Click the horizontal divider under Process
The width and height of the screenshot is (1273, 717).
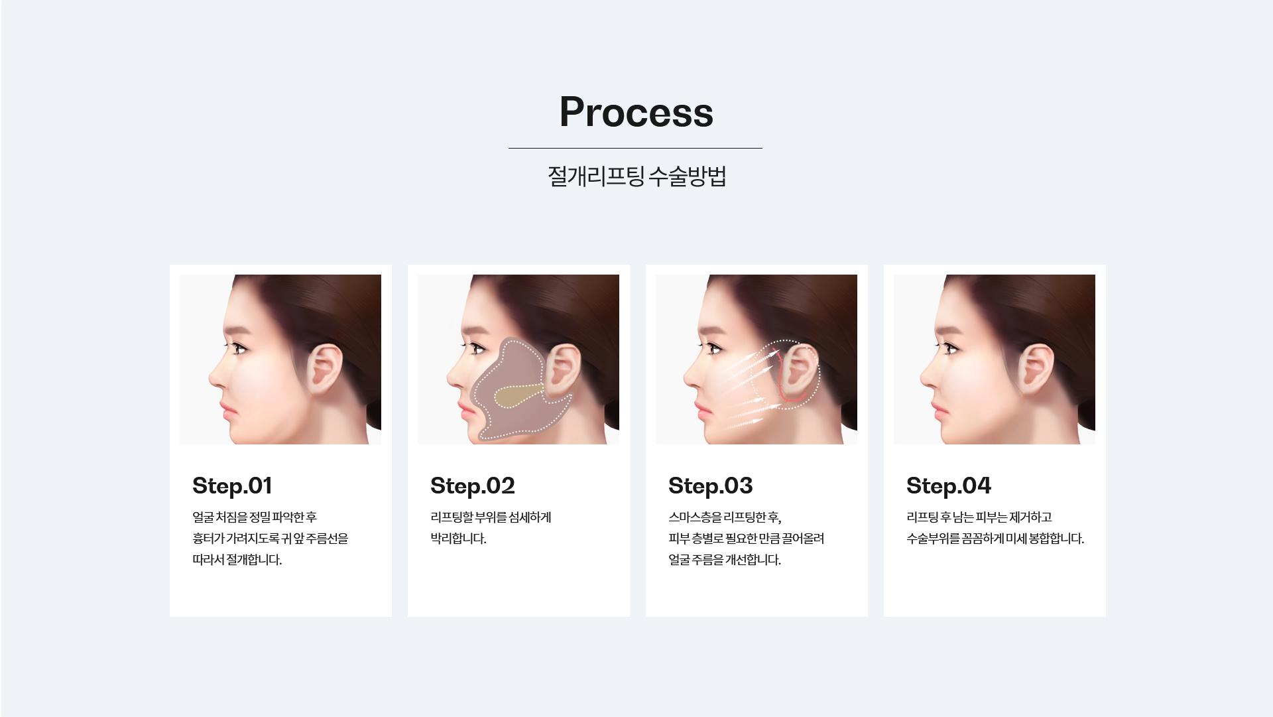pos(635,148)
